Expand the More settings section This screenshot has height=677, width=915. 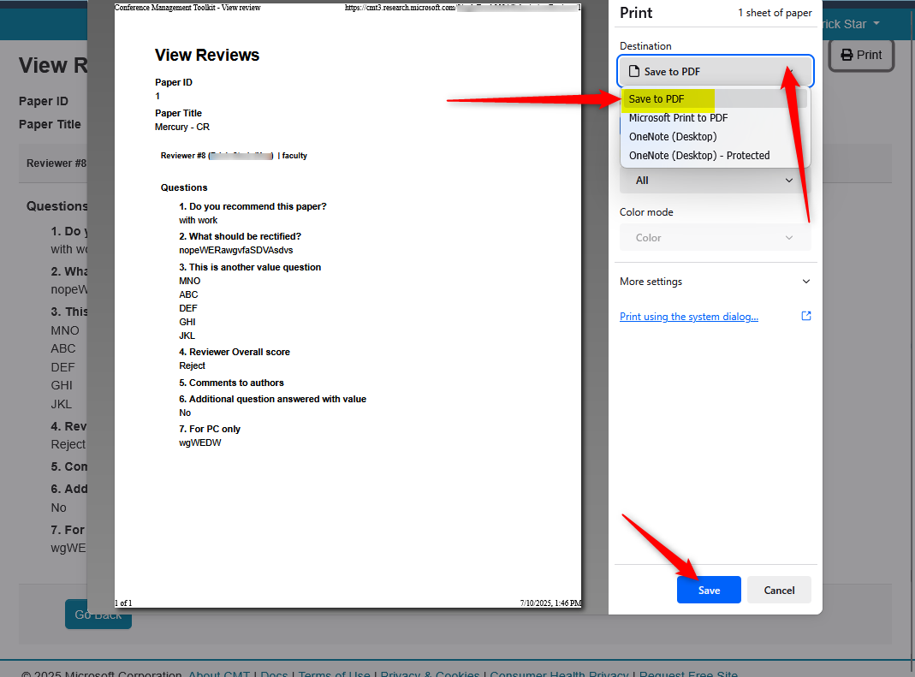tap(715, 281)
